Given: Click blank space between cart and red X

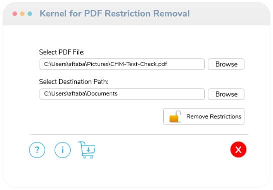Looking at the screenshot, I should [162, 150].
